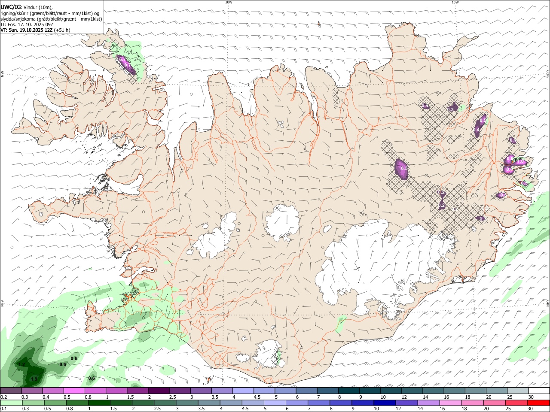Image resolution: width=550 pixels, height=412 pixels.
Task: Click the palest green bottom-row swatch at 0.1
Action: coord(12,403)
